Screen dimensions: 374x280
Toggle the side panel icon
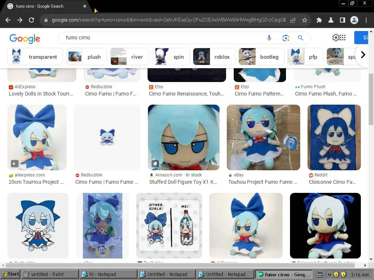click(343, 20)
